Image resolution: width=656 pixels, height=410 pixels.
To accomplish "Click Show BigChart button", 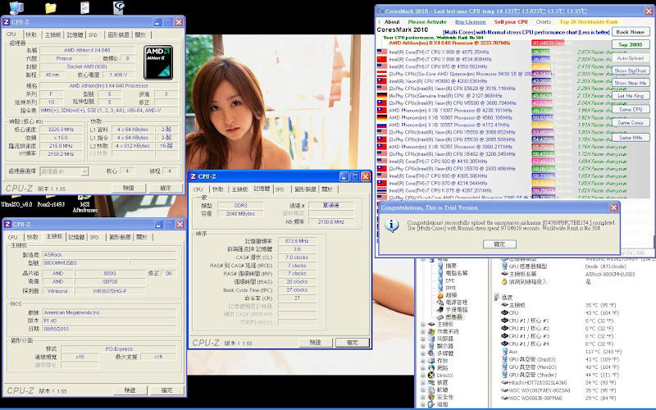I will tap(631, 71).
